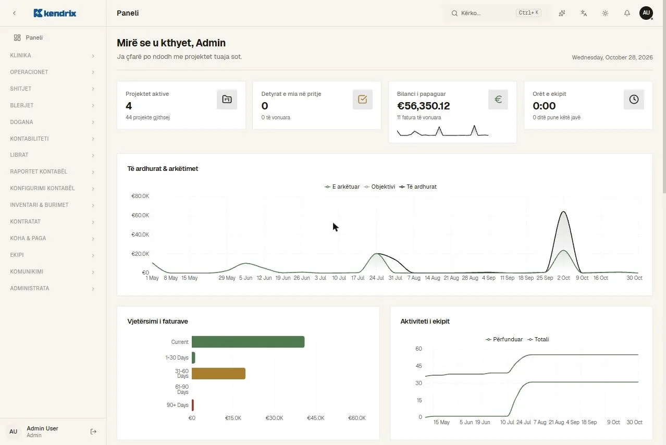Click the Kërko search field

[x=496, y=13]
